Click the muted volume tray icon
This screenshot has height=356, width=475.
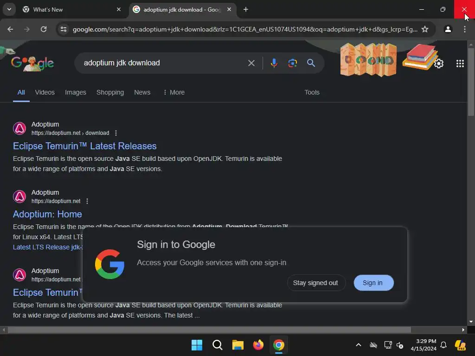[x=400, y=345]
